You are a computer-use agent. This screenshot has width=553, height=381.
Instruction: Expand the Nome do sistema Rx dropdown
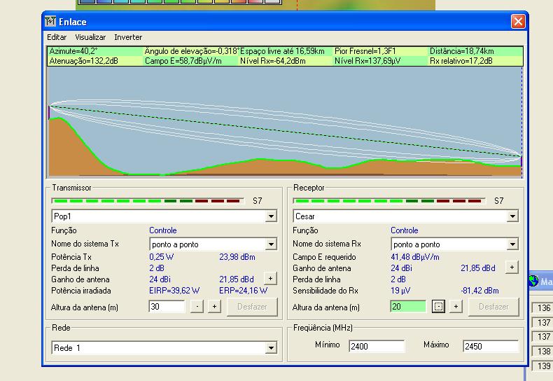click(x=512, y=244)
